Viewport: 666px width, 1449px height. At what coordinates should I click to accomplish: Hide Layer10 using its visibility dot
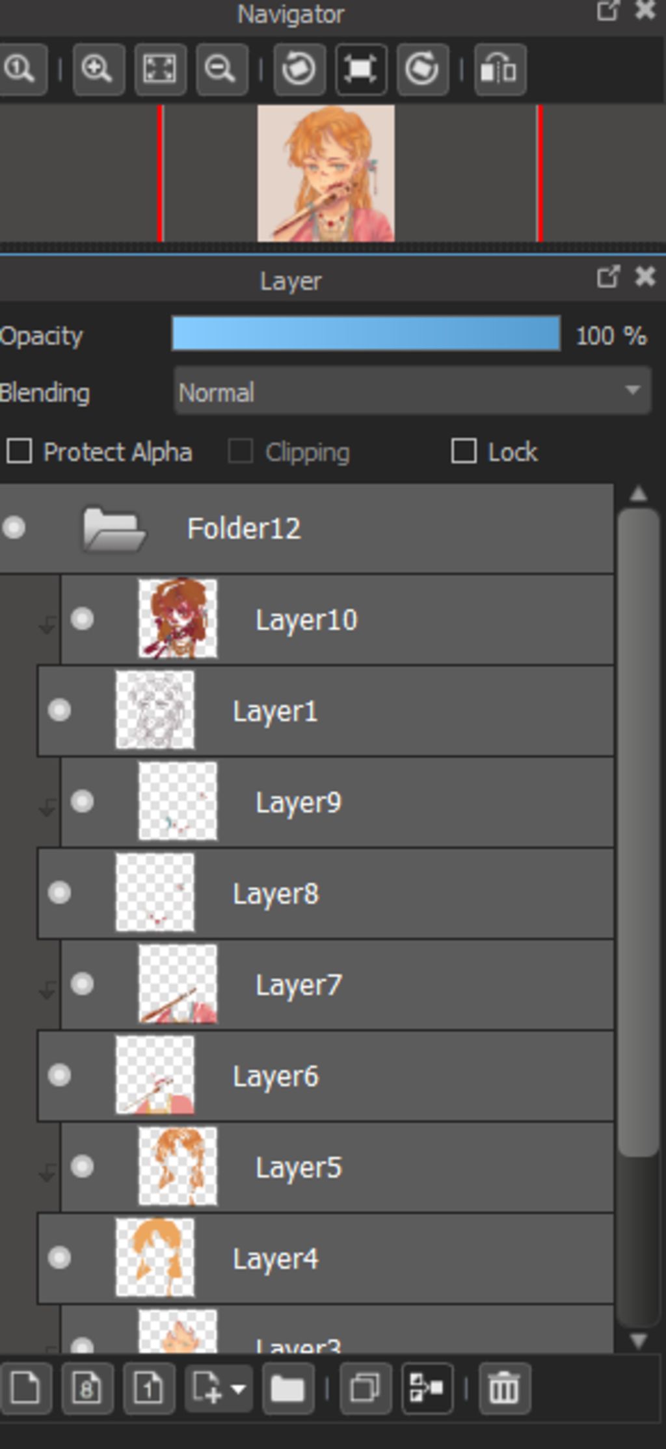tap(82, 619)
